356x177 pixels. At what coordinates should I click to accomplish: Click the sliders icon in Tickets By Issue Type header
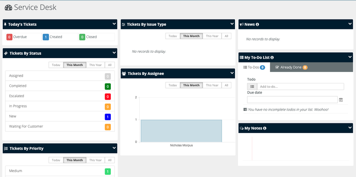point(124,24)
